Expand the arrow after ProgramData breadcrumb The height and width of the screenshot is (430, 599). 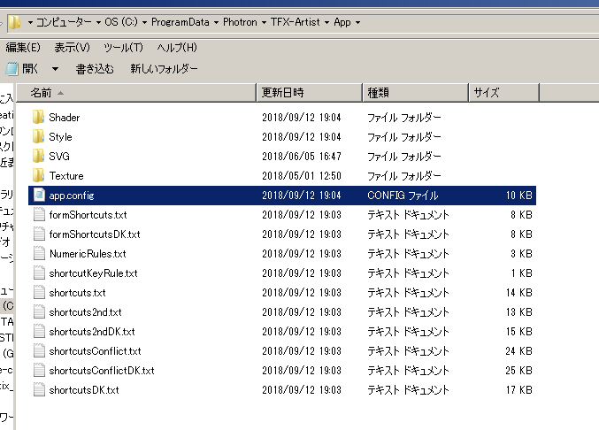[x=216, y=22]
